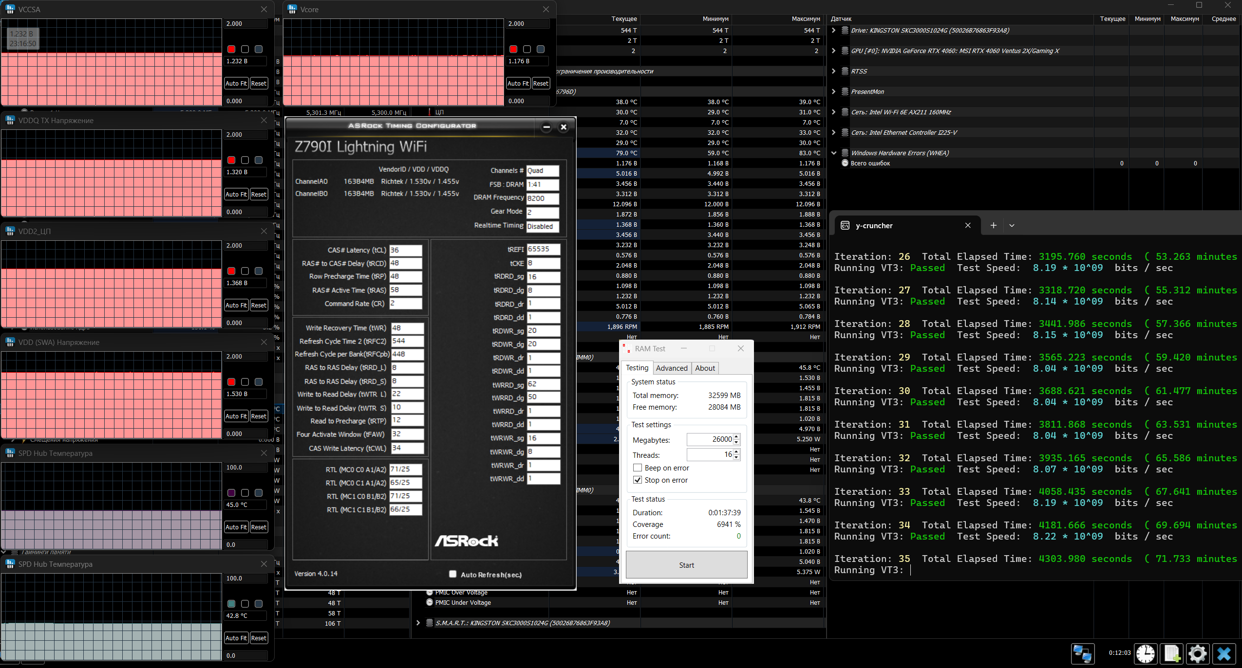1242x668 pixels.
Task: Click PMIC Under Voltage sensor icon
Action: click(430, 602)
